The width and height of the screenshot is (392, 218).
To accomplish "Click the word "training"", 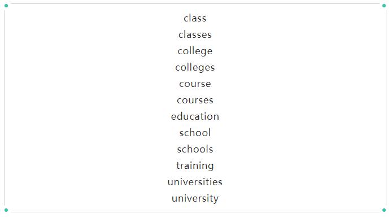I will pyautogui.click(x=195, y=165).
